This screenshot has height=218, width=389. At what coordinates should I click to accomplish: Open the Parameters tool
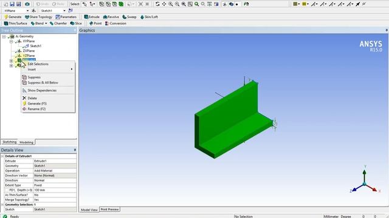[x=66, y=17]
